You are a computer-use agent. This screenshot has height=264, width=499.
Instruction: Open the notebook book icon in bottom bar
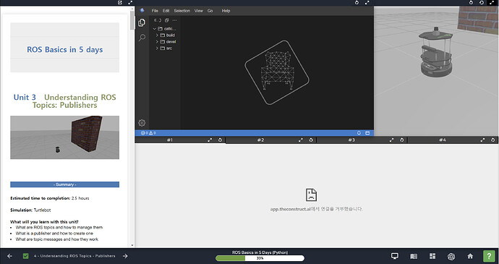(414, 256)
